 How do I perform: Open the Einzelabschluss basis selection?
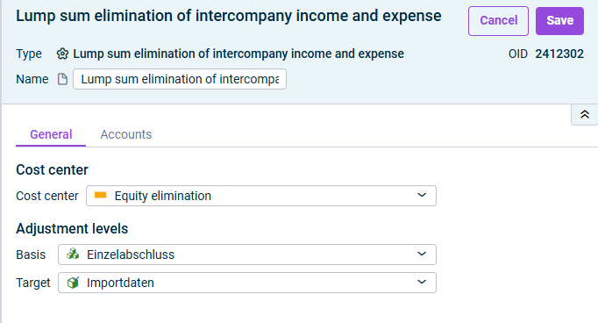[247, 255]
